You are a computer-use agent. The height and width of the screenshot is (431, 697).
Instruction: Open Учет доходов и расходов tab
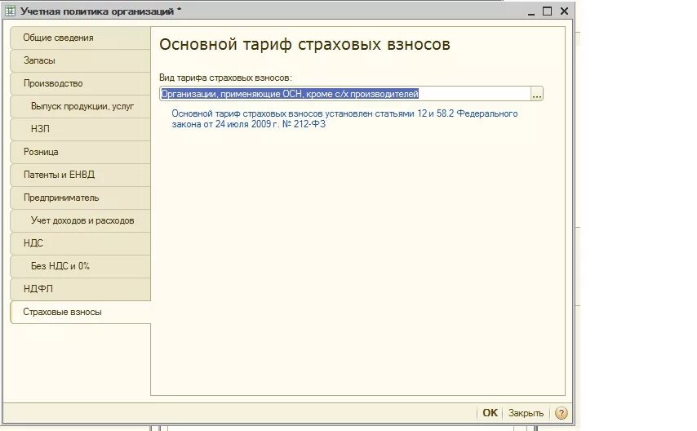(x=81, y=220)
